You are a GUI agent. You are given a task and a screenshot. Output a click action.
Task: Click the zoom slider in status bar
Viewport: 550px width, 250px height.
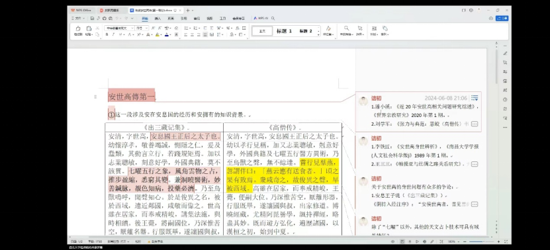click(482, 241)
